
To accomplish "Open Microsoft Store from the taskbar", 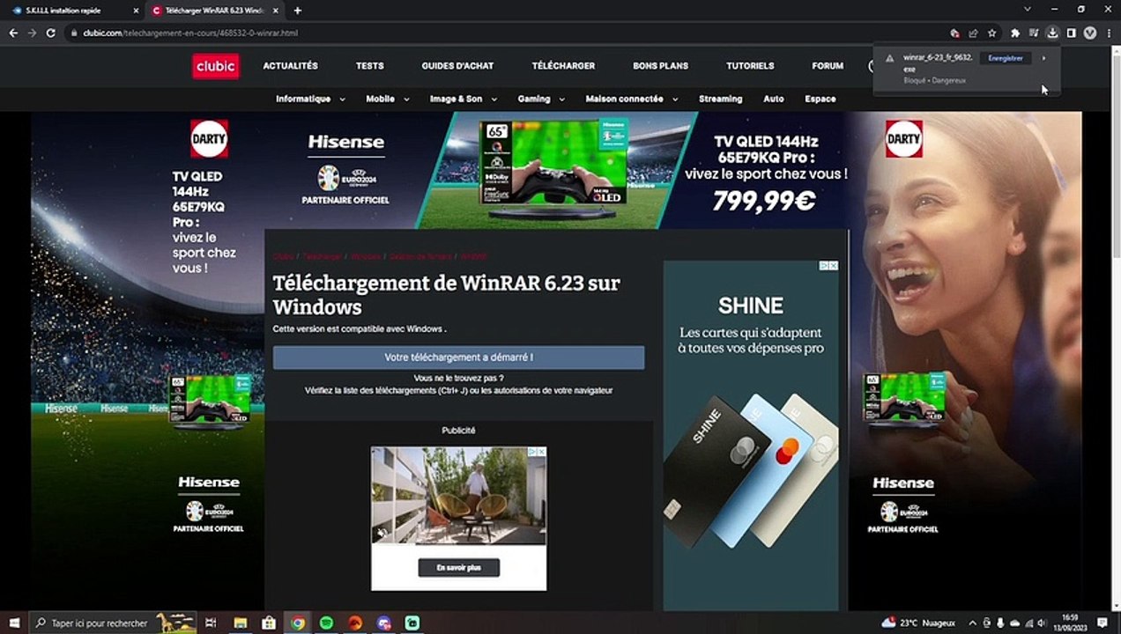I will point(269,623).
